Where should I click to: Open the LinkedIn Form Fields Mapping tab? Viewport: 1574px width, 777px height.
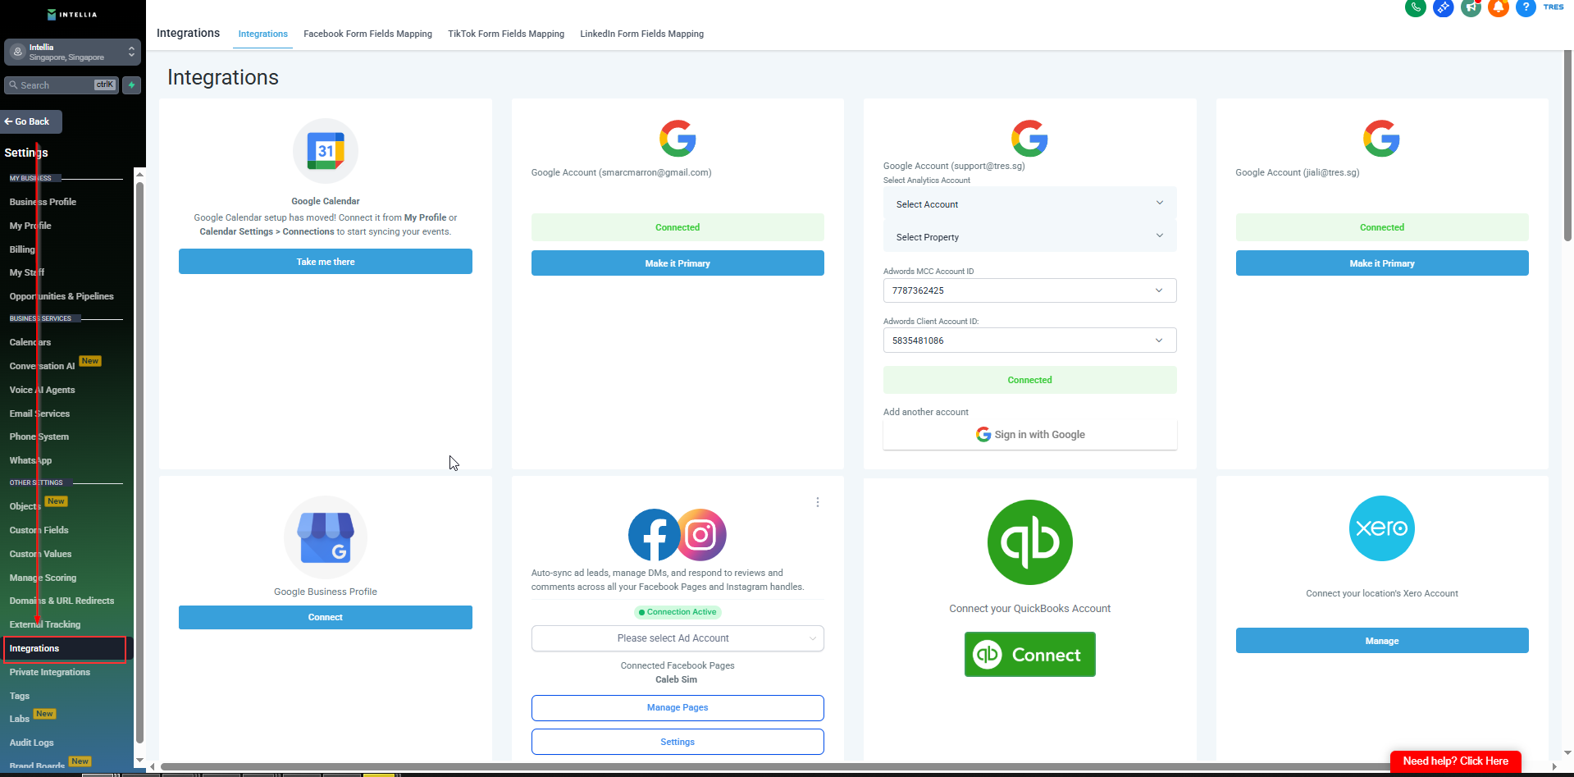(641, 34)
